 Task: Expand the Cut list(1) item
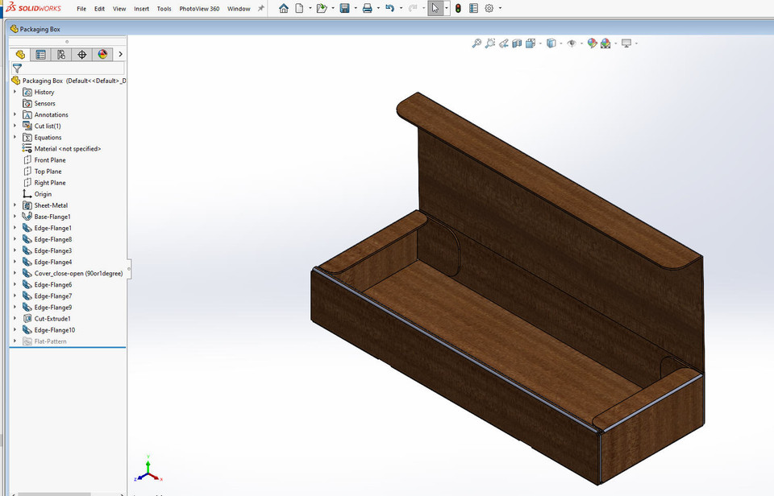(x=14, y=126)
